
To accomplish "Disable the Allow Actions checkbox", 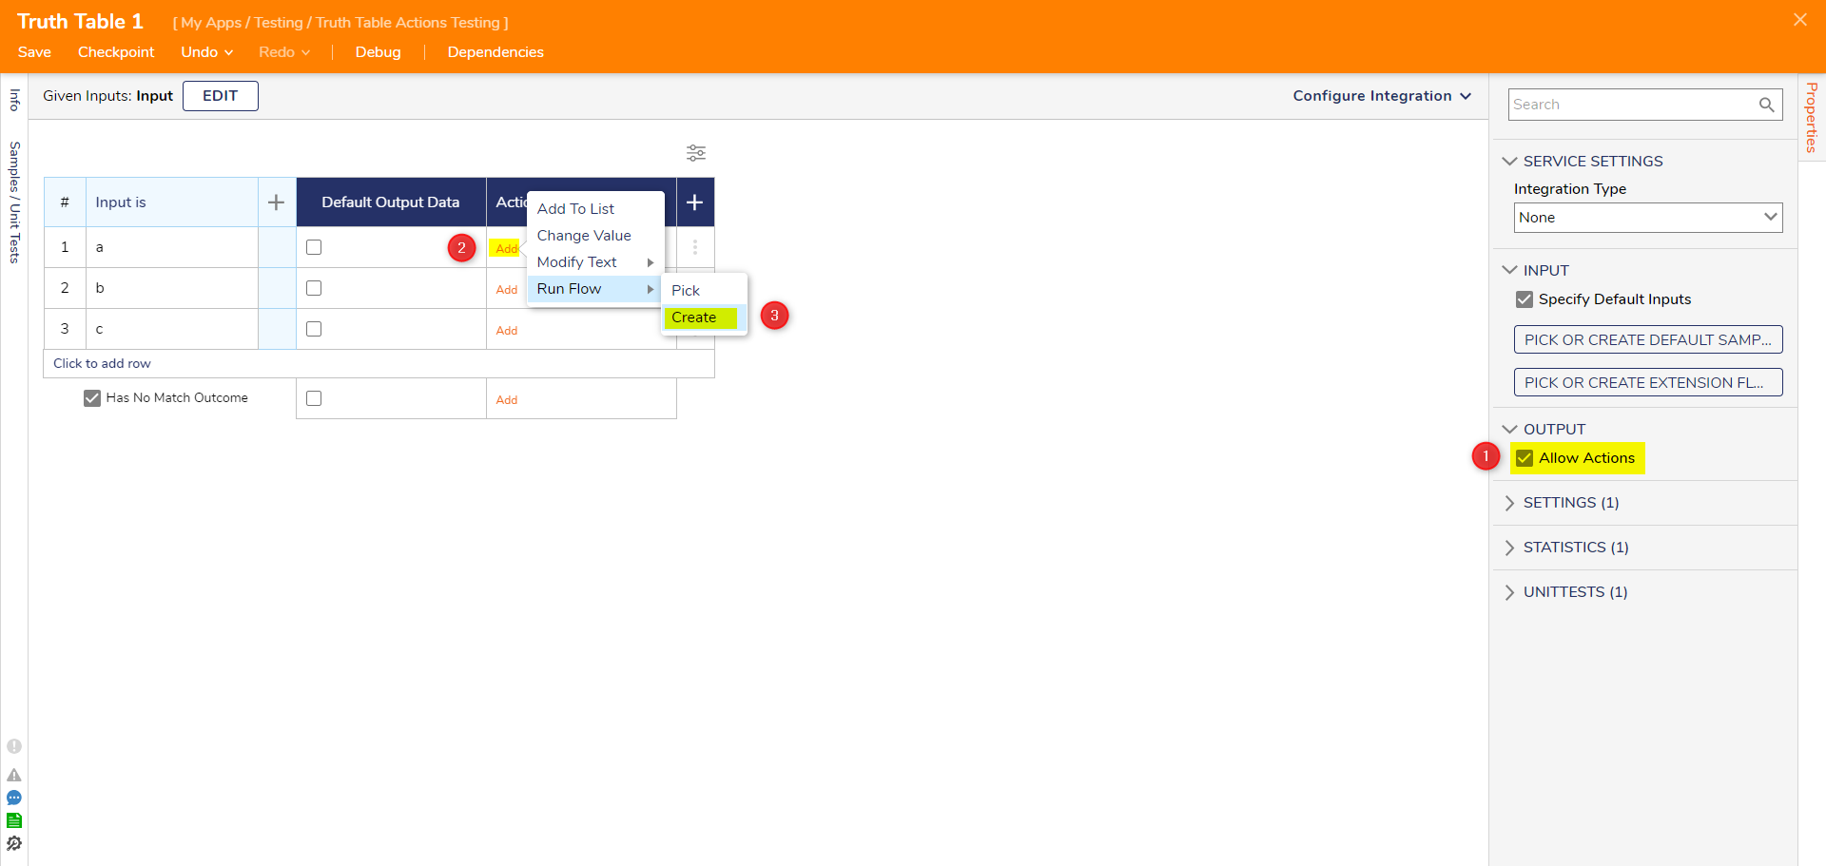I will pyautogui.click(x=1525, y=458).
